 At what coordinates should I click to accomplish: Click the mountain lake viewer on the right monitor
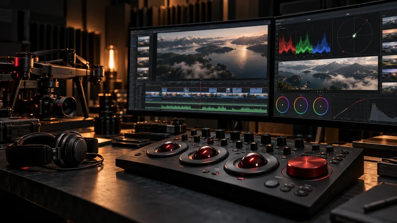tap(328, 73)
